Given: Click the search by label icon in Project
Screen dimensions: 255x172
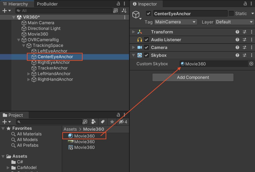Looking at the screenshot, I should point(103,122).
